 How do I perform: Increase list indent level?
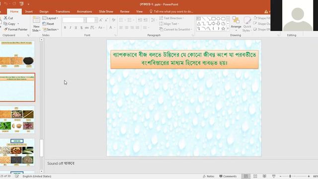tap(145, 20)
